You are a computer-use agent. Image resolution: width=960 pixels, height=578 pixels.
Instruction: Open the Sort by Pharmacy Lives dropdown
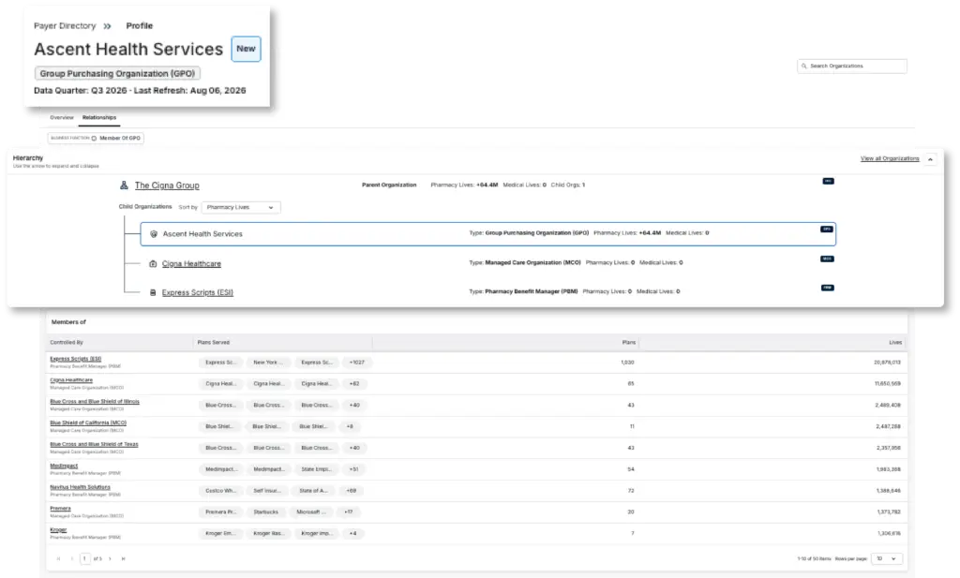click(x=241, y=207)
